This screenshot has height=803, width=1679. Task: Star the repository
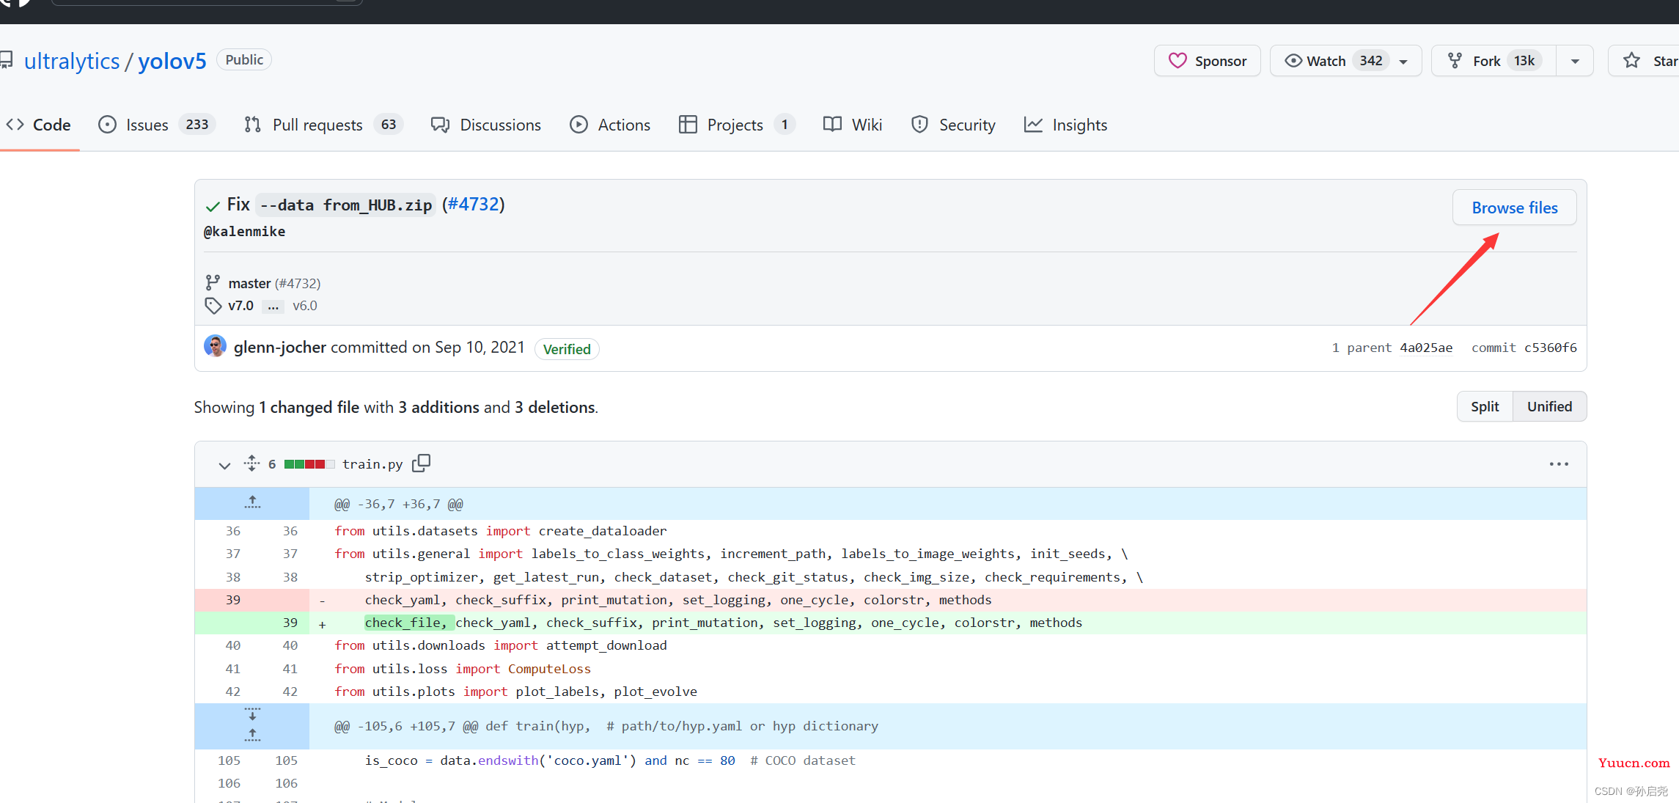click(1645, 61)
